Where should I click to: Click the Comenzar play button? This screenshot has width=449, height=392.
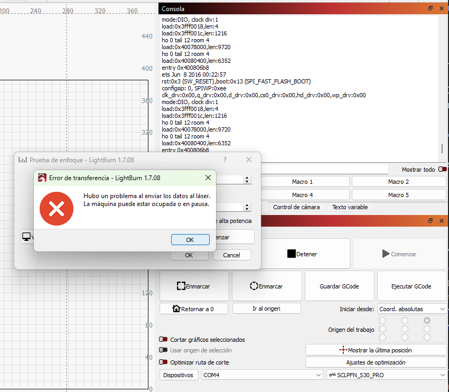click(400, 254)
